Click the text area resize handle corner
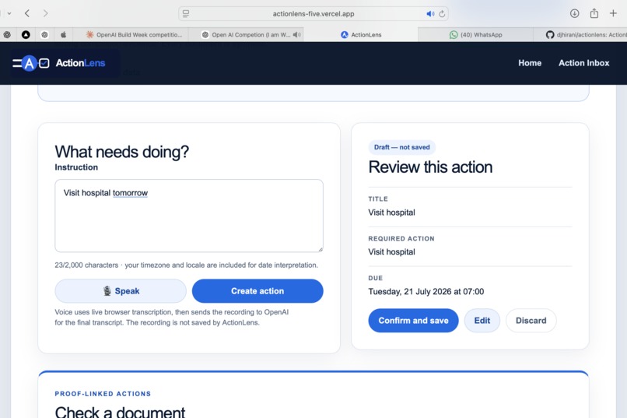This screenshot has width=627, height=418. (x=321, y=249)
